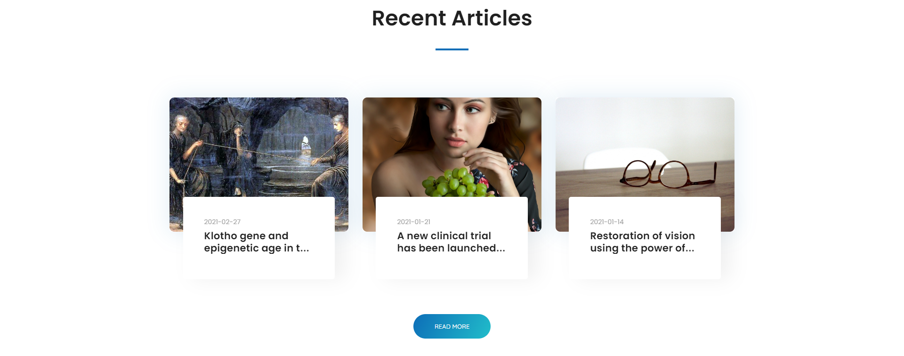Select the white card panel of the Klotho article
Screen dimensions: 904x356
coord(259,238)
